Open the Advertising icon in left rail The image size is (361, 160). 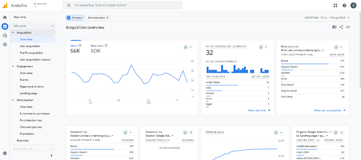point(5,45)
